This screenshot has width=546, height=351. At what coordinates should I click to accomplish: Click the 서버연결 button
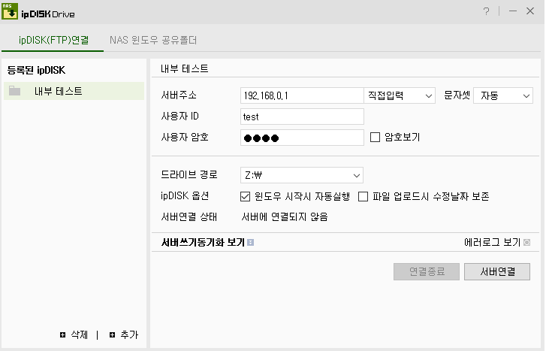pos(497,271)
